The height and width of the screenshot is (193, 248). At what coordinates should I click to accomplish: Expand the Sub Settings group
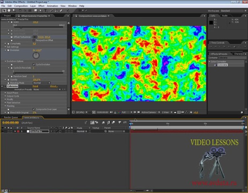pyautogui.click(x=5, y=47)
